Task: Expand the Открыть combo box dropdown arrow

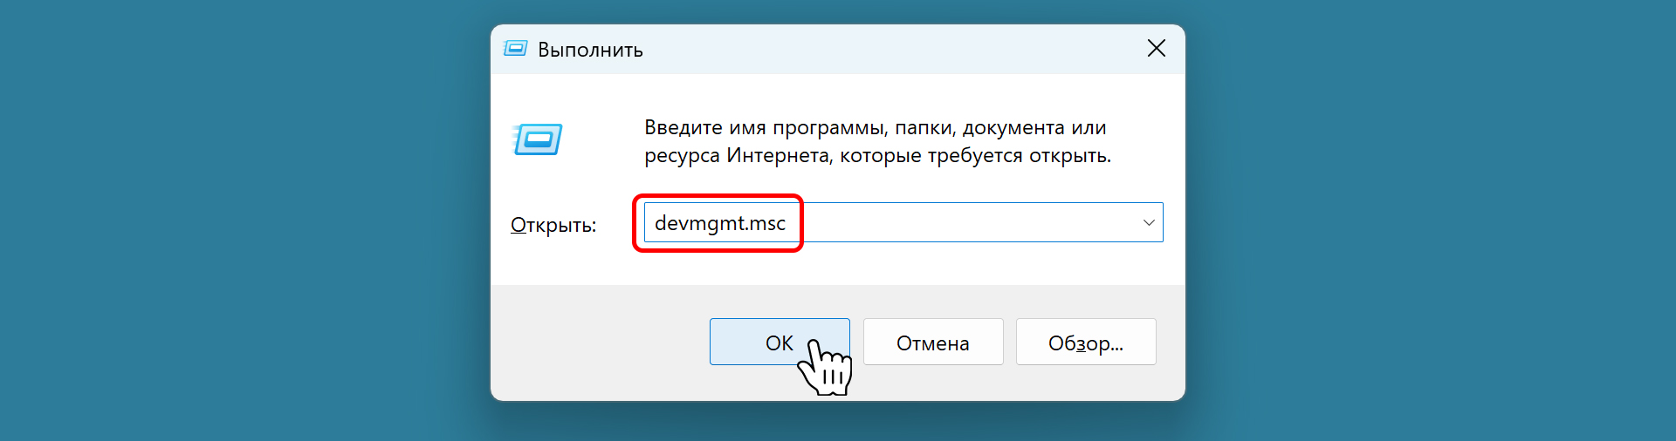Action: [1148, 223]
